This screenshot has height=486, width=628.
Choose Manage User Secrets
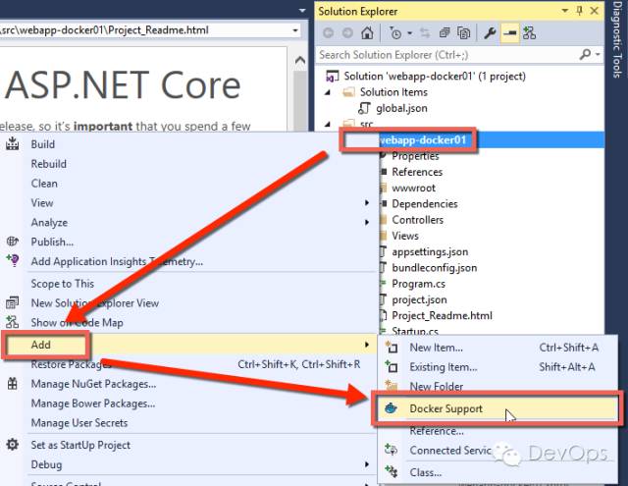[79, 423]
